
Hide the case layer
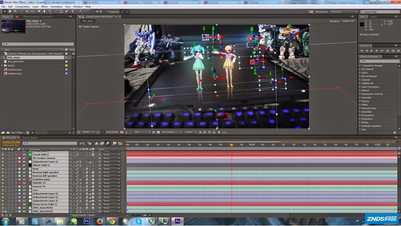[x=3, y=190]
